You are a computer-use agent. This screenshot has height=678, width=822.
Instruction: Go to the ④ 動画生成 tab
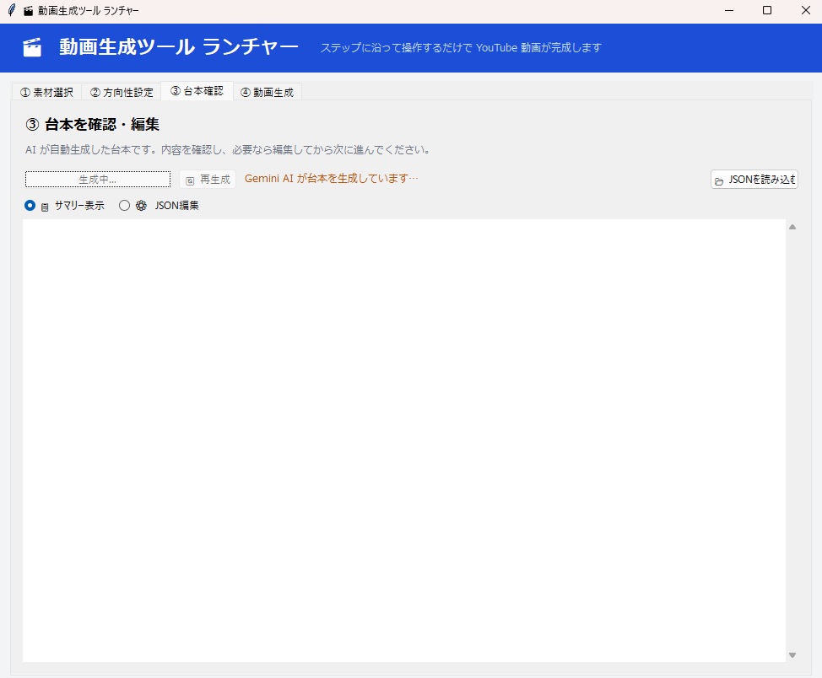pyautogui.click(x=268, y=92)
